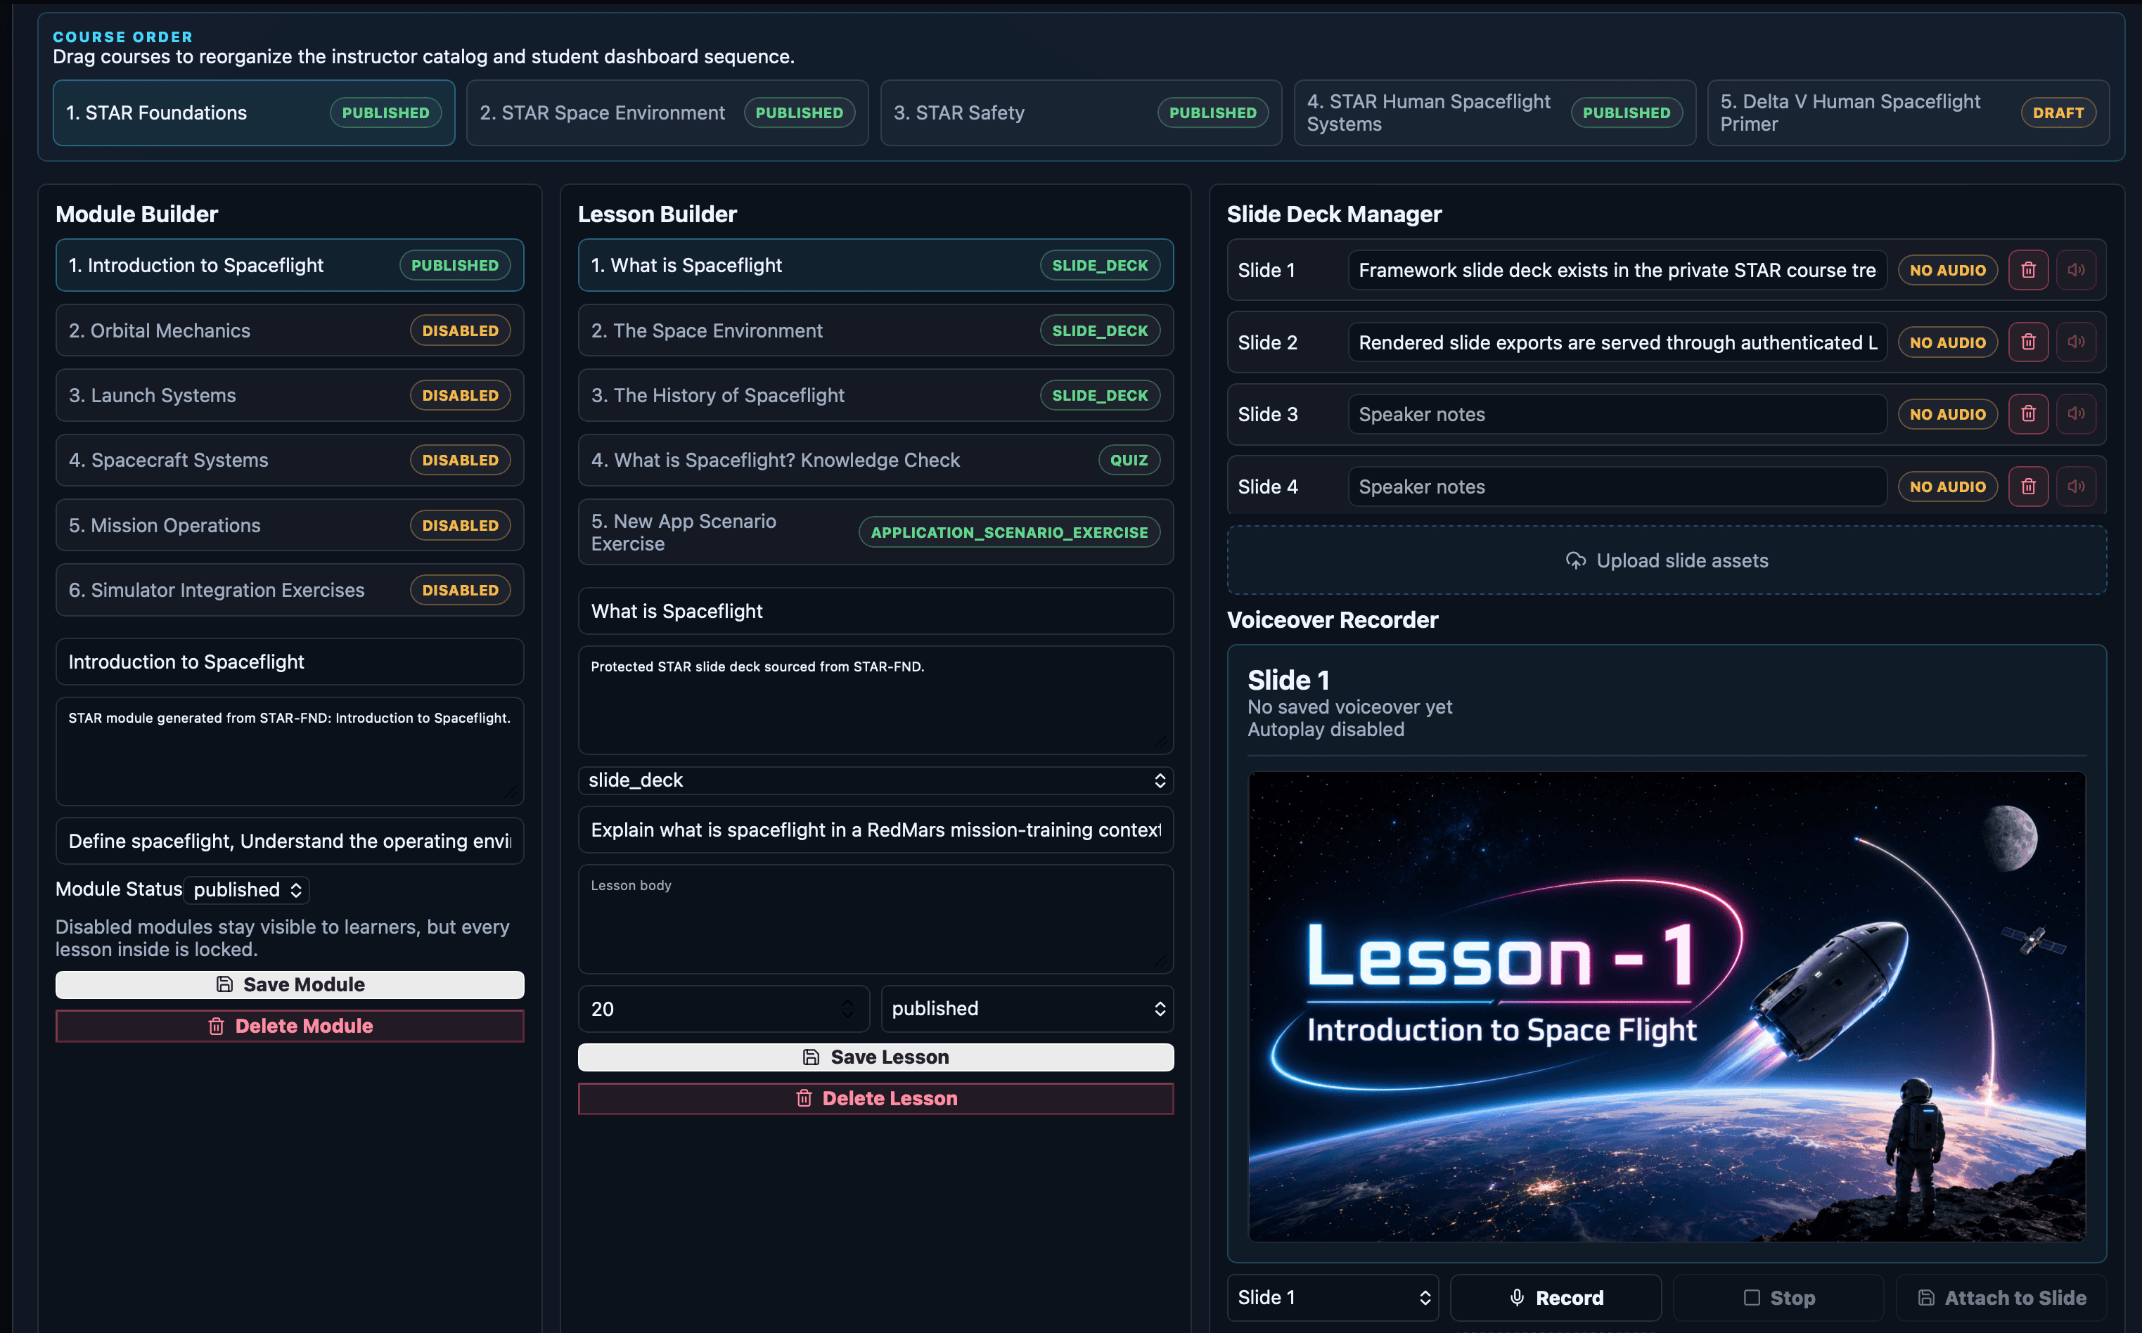This screenshot has width=2142, height=1333.
Task: Click the QUIZ badge on Knowledge Check
Action: [x=1129, y=461]
